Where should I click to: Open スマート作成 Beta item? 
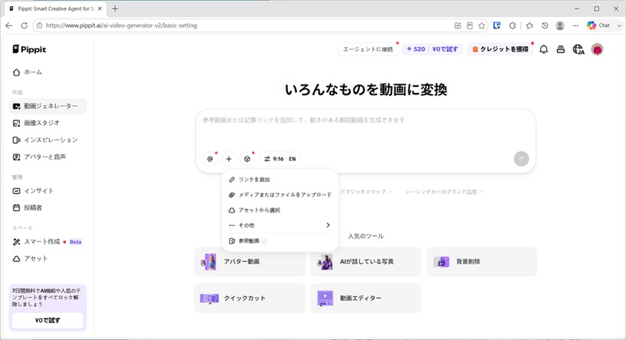(48, 242)
